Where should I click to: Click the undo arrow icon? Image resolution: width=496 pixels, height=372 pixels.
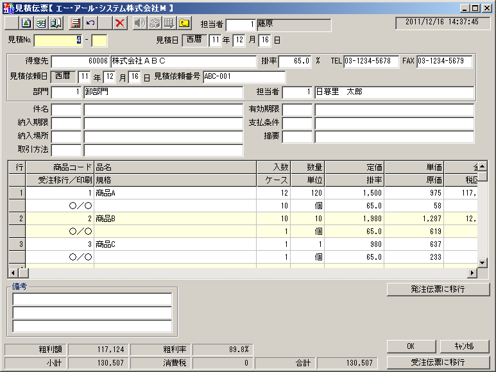coord(90,23)
